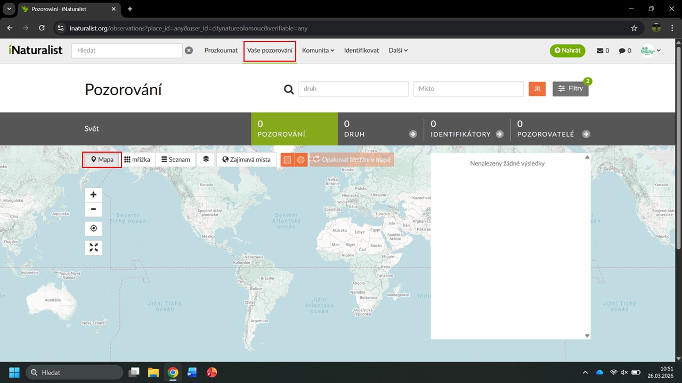The width and height of the screenshot is (682, 383).
Task: Zoom in on the map with plus button
Action: point(93,195)
